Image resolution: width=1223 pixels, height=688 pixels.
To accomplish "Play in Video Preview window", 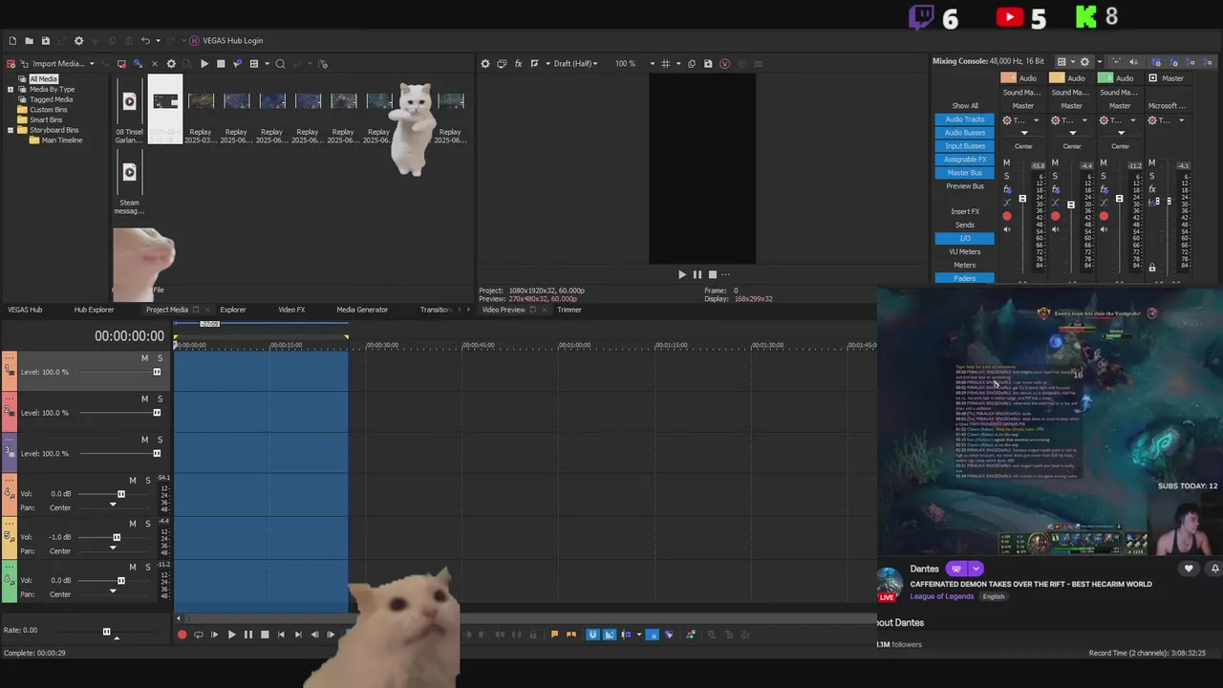I will tap(682, 274).
